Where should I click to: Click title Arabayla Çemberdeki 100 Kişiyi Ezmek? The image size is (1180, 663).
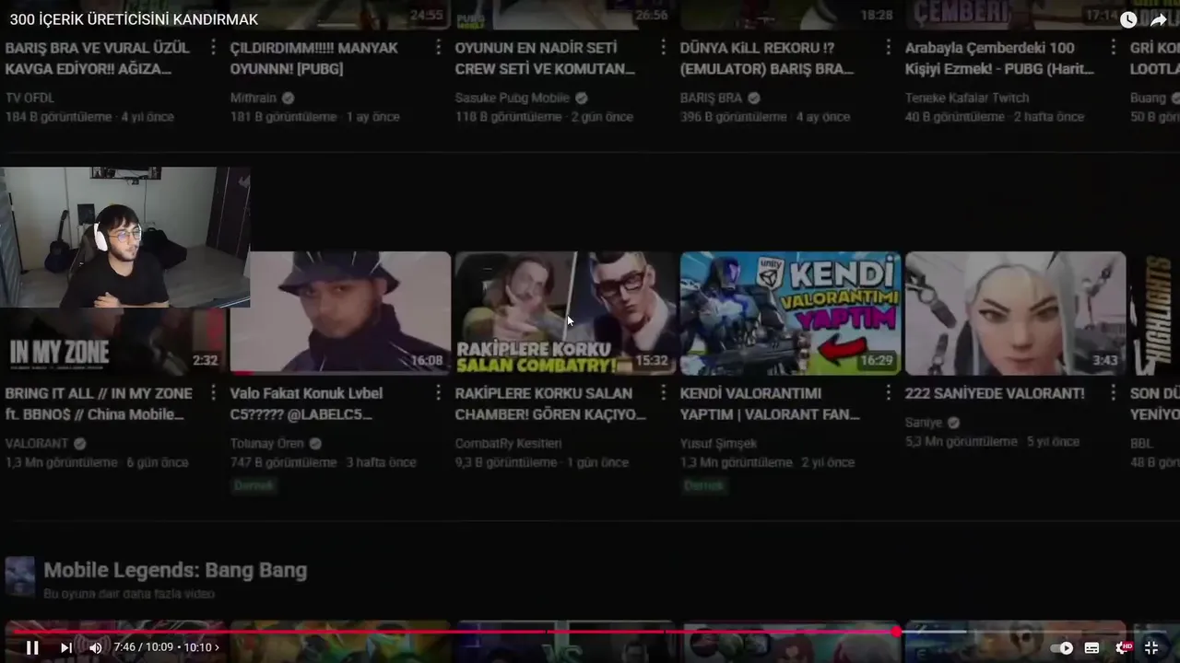click(999, 58)
